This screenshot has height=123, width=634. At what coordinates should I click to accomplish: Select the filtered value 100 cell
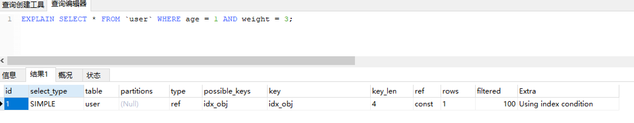click(x=509, y=104)
